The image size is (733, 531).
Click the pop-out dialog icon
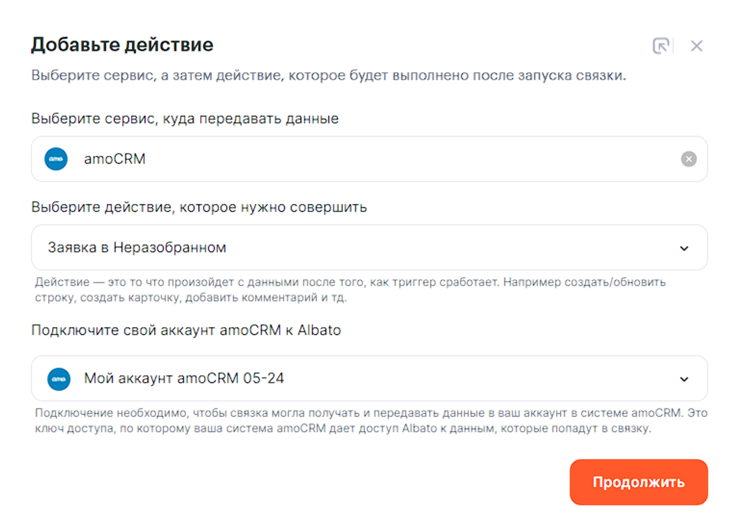(661, 46)
